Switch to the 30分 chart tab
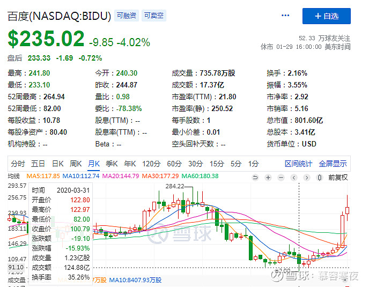Image resolution: width=369 pixels, height=287 pixels. click(x=196, y=164)
